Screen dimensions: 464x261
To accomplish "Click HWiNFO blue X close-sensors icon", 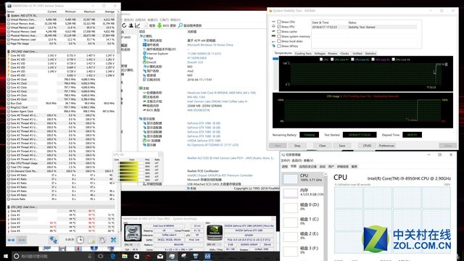I will [x=113, y=240].
